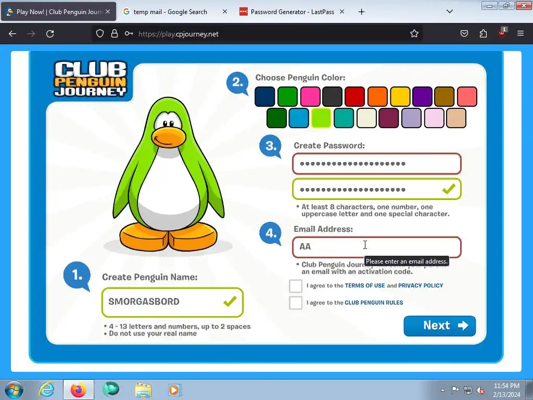Open the Windows Start menu
Image resolution: width=533 pixels, height=400 pixels.
[x=14, y=390]
